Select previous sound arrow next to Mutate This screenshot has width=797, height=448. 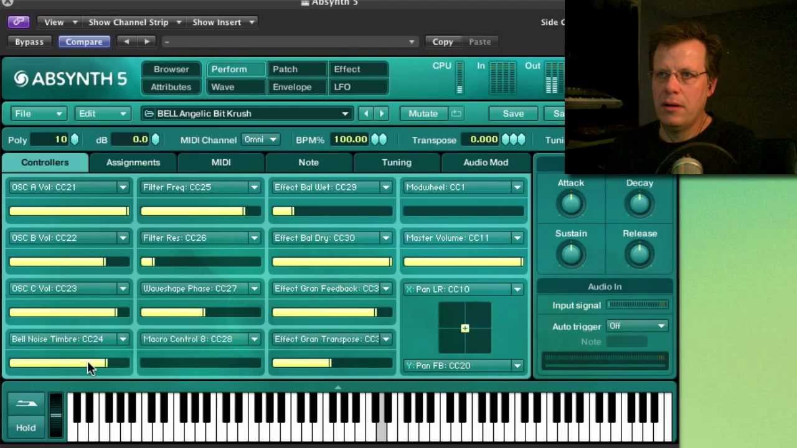[366, 114]
